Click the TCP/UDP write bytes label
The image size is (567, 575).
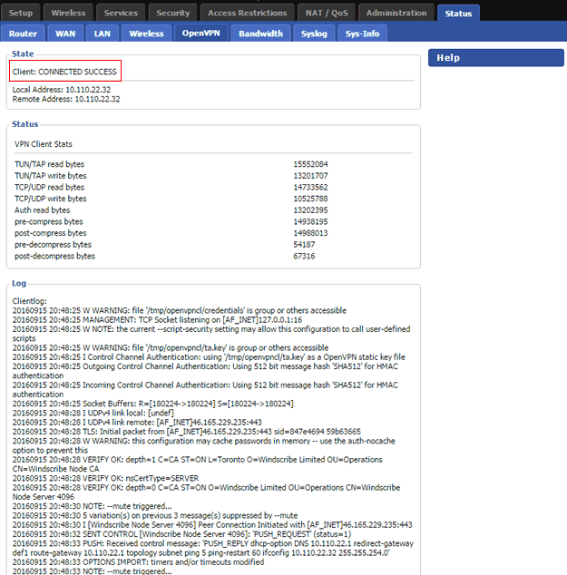click(51, 199)
